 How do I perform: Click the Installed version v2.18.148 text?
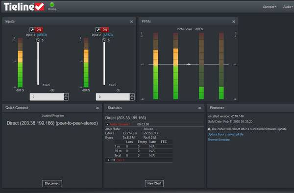tap(225, 117)
